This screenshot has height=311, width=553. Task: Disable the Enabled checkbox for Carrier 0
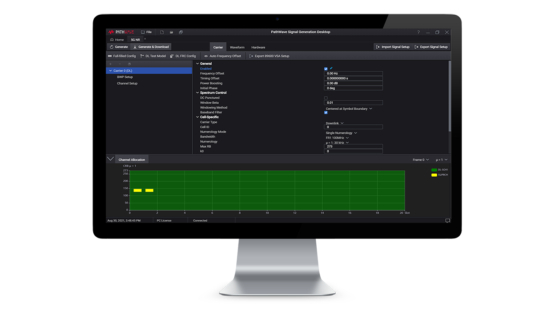pos(325,69)
